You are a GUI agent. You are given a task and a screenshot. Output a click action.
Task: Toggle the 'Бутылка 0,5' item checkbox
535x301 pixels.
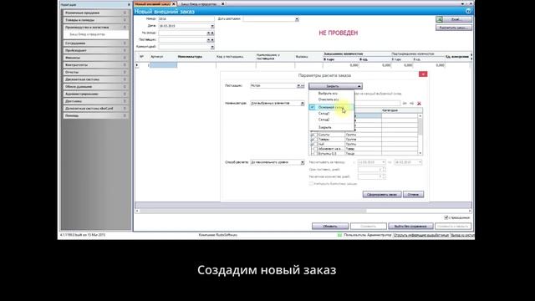(315, 154)
